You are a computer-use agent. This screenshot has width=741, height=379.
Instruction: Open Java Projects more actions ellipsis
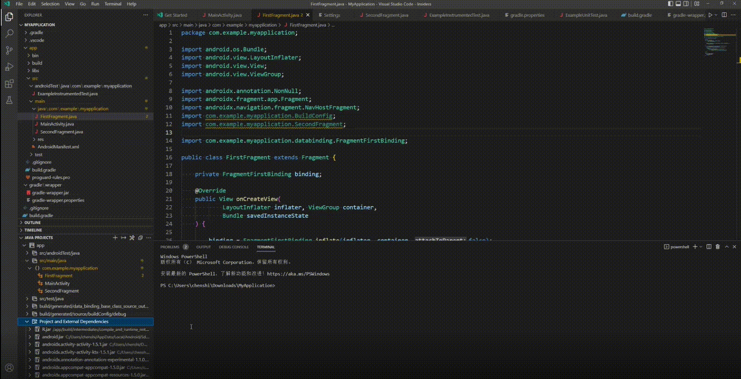click(x=148, y=238)
